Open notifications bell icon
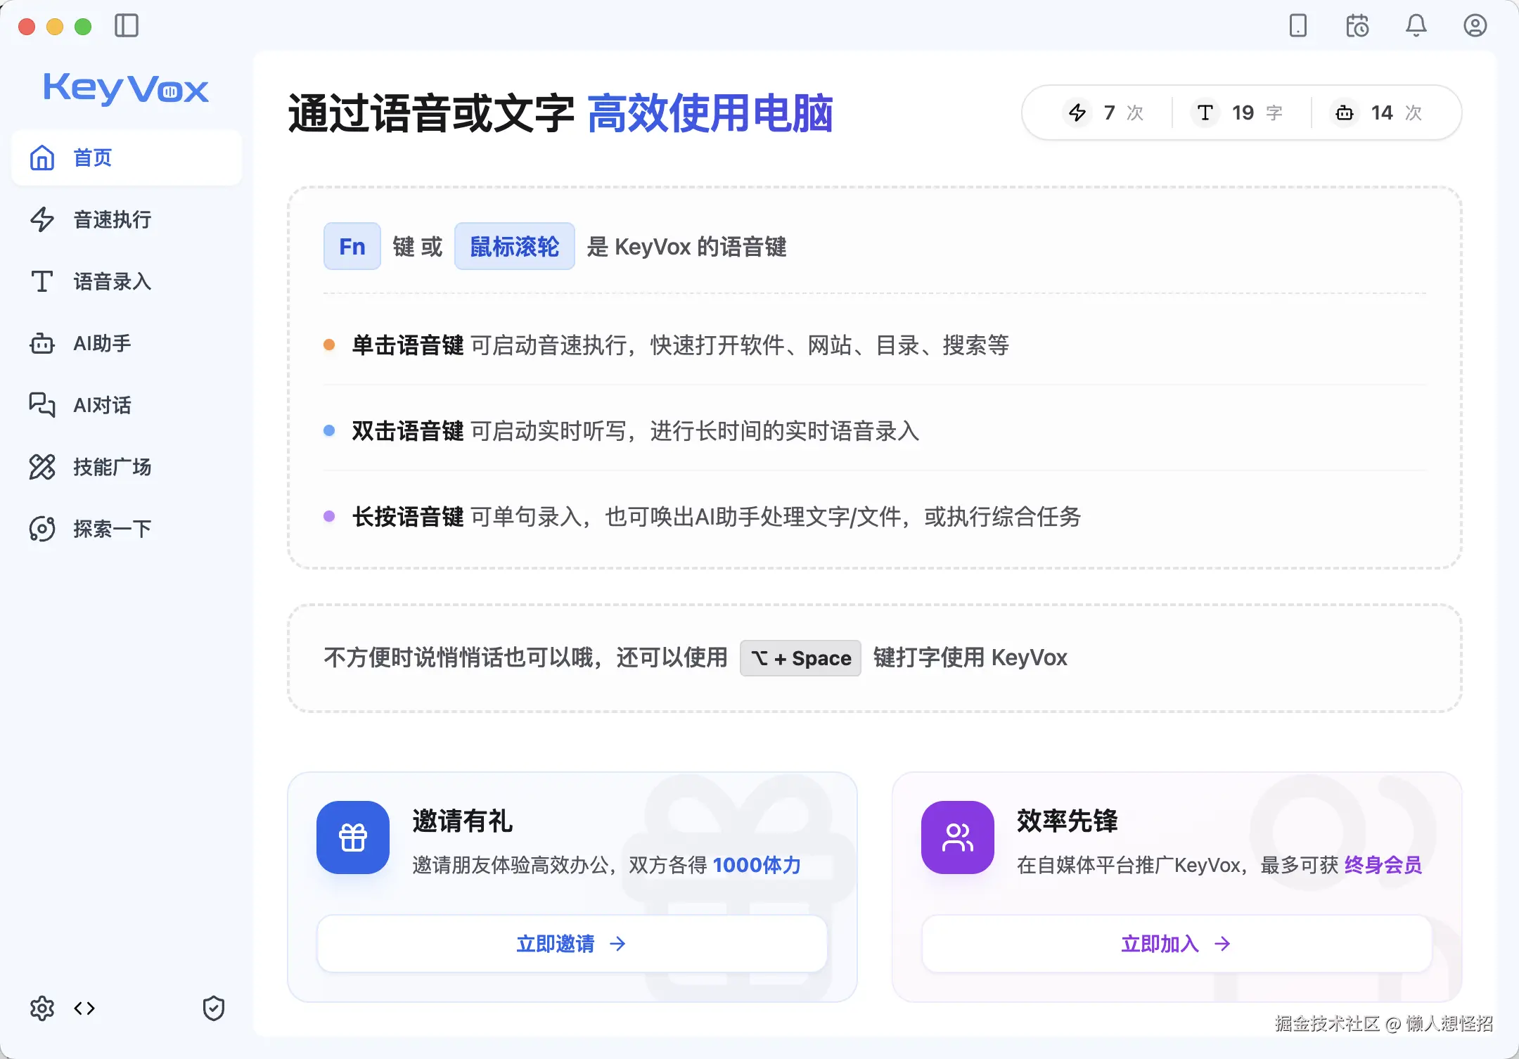 (1416, 26)
